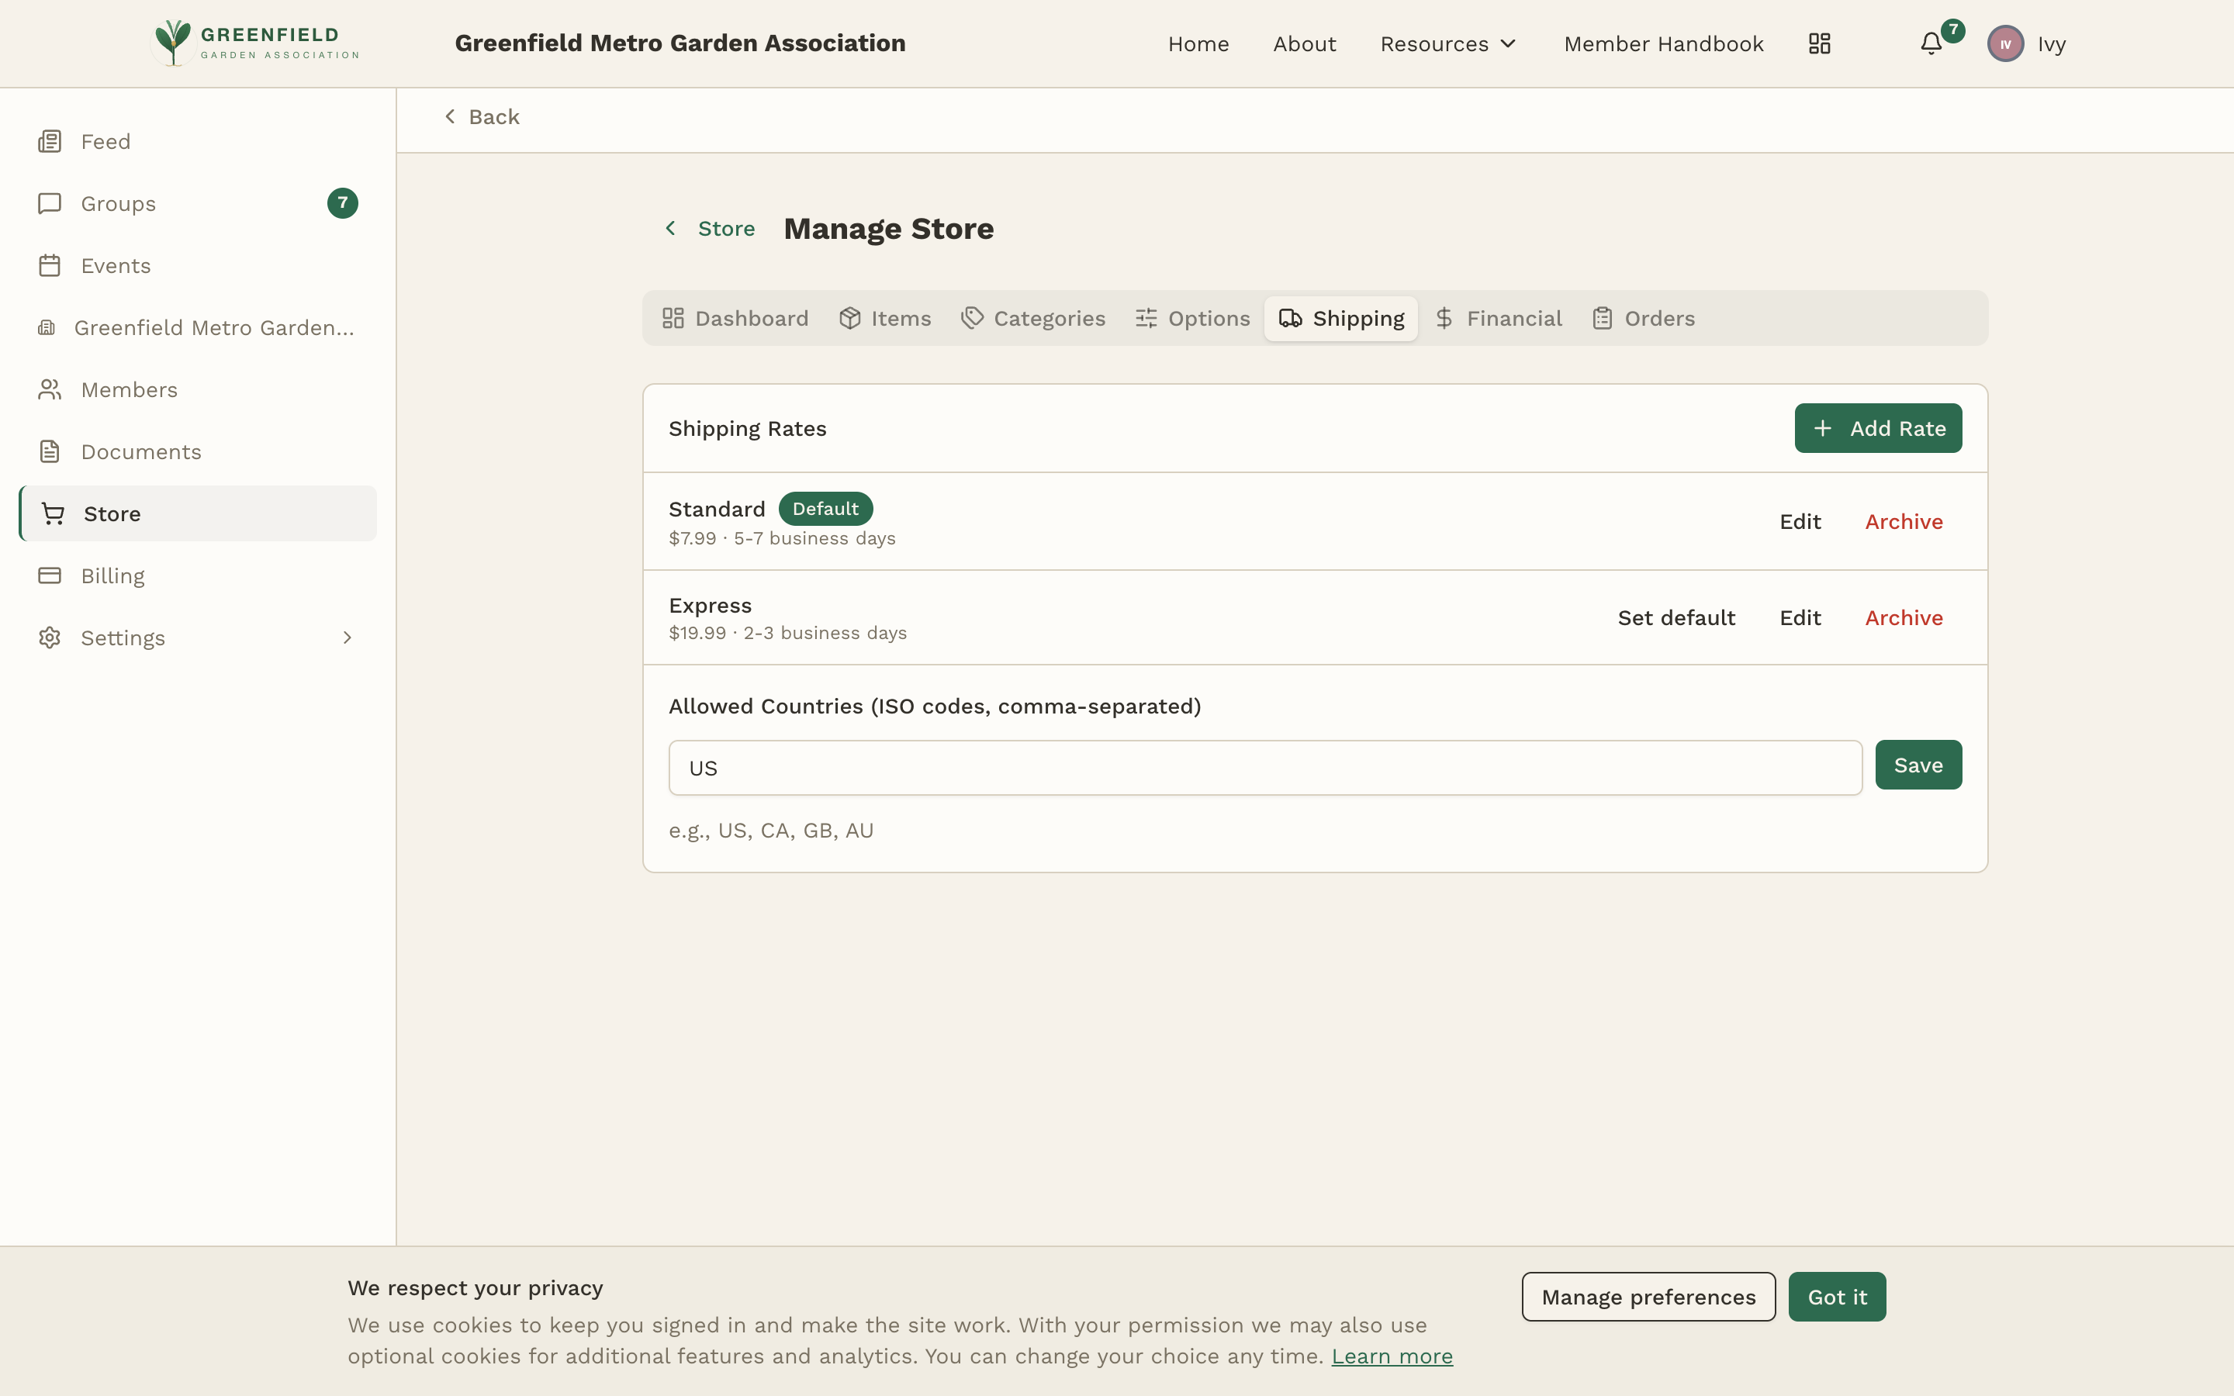This screenshot has width=2234, height=1396.
Task: Click the Billing credit card icon
Action: (50, 575)
